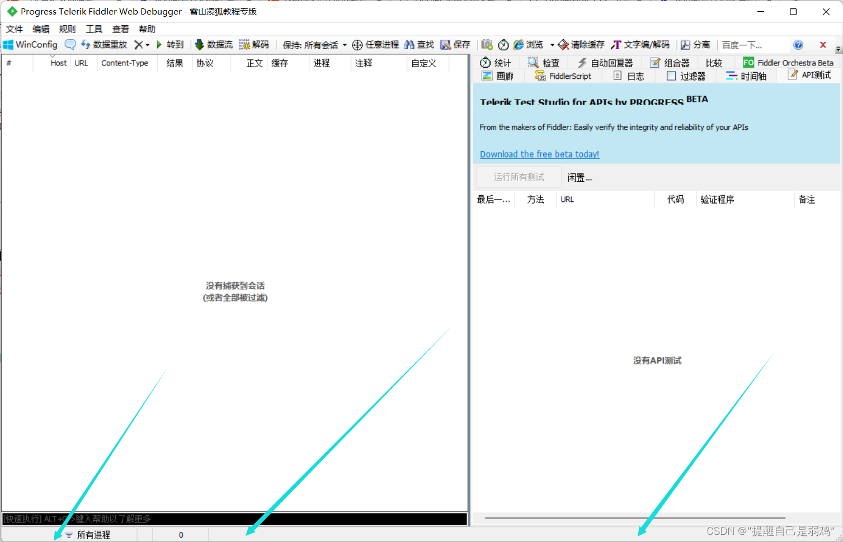Open Fiddler Orchestra Beta tab
Image resolution: width=843 pixels, height=542 pixels.
(x=788, y=63)
